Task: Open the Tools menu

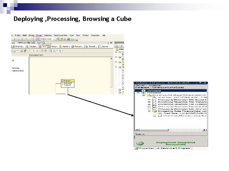Action: [78, 35]
